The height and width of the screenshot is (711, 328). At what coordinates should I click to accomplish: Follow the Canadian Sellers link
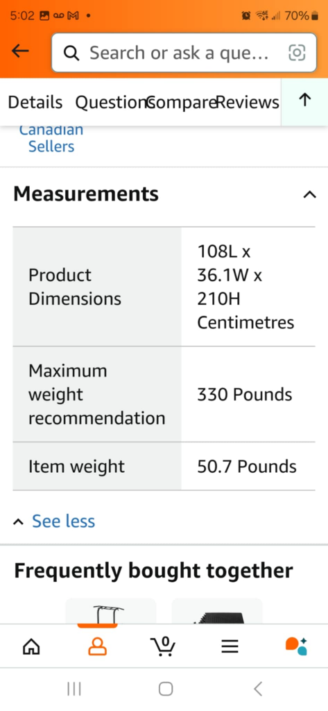(x=51, y=138)
